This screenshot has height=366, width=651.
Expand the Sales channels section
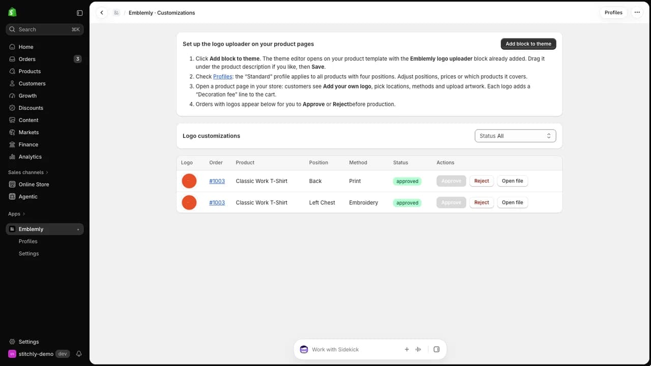coord(28,172)
